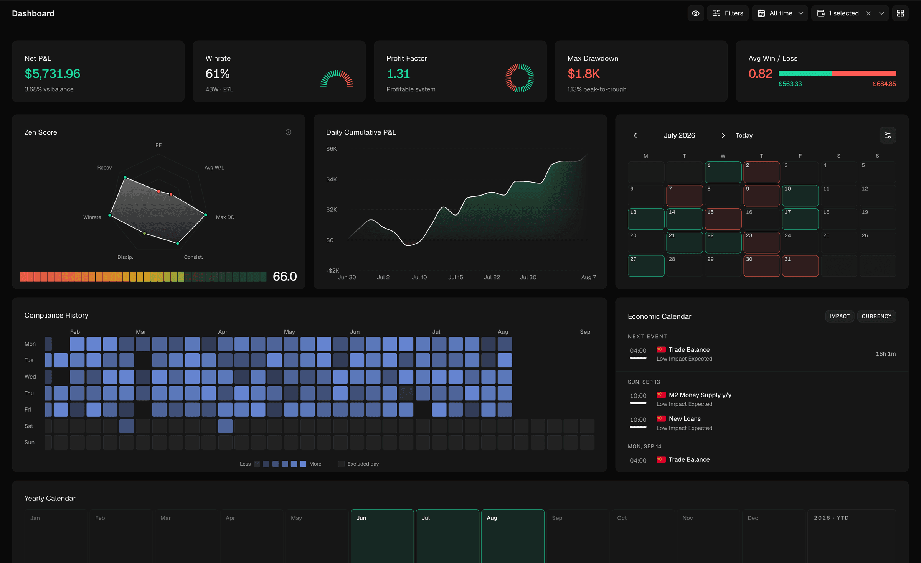Image resolution: width=921 pixels, height=563 pixels.
Task: Click the Winrate gauge chart
Action: 337,78
